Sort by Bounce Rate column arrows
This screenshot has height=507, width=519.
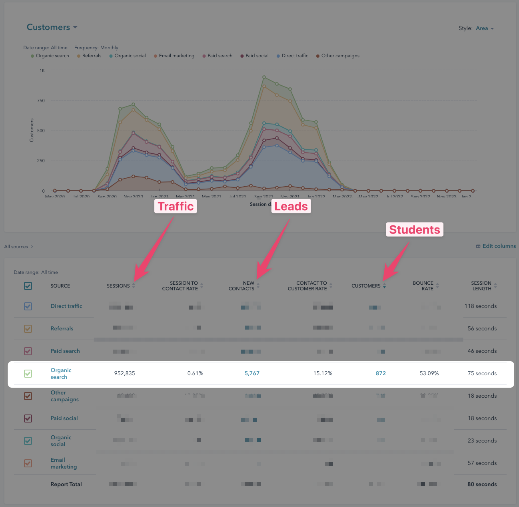point(437,286)
